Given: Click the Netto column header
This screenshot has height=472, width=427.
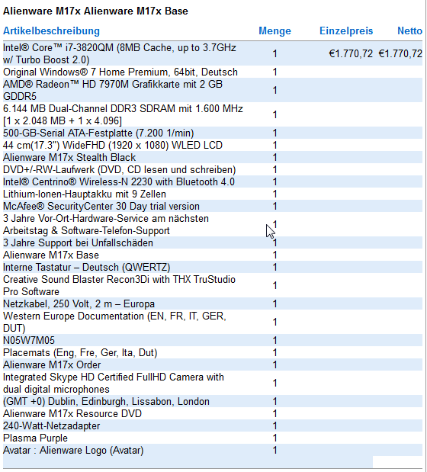Looking at the screenshot, I should [409, 31].
